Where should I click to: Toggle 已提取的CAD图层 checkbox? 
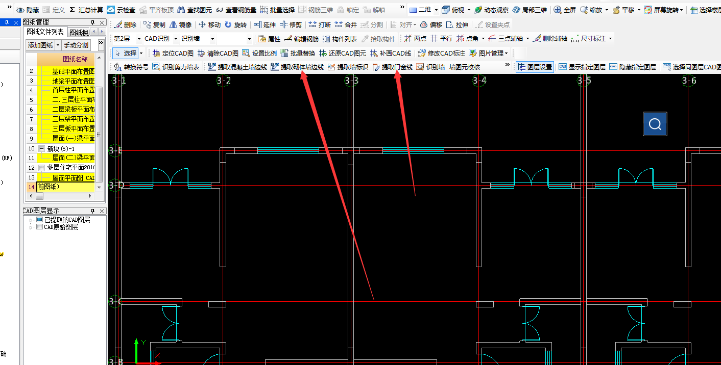click(x=40, y=220)
